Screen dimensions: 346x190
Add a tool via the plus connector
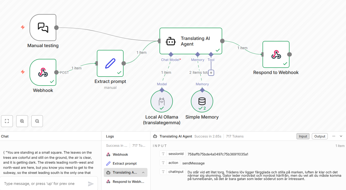211,73
